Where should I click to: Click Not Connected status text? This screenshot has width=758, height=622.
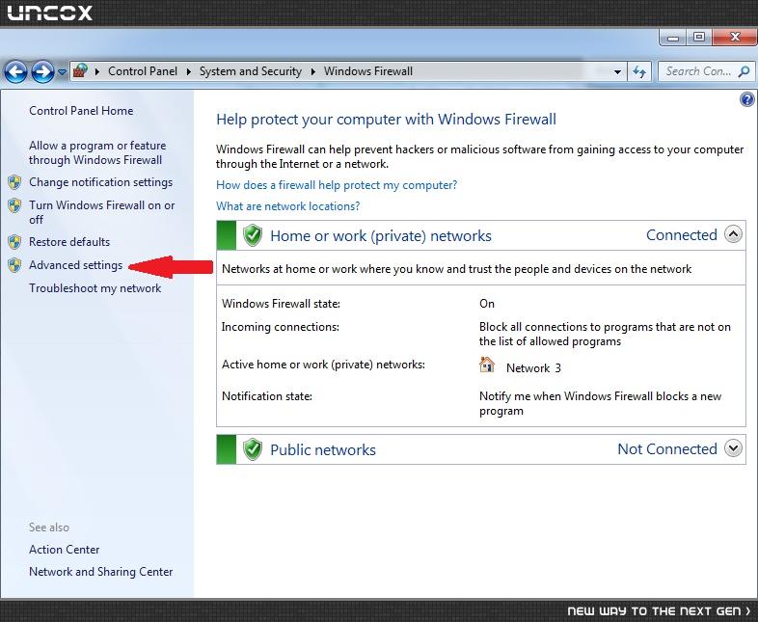667,449
